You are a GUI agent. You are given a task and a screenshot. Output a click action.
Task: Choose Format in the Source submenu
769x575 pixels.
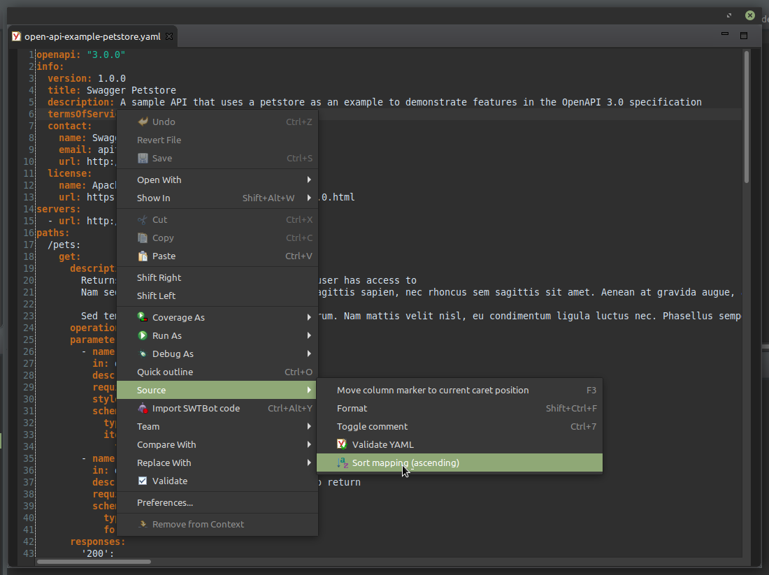pos(352,408)
